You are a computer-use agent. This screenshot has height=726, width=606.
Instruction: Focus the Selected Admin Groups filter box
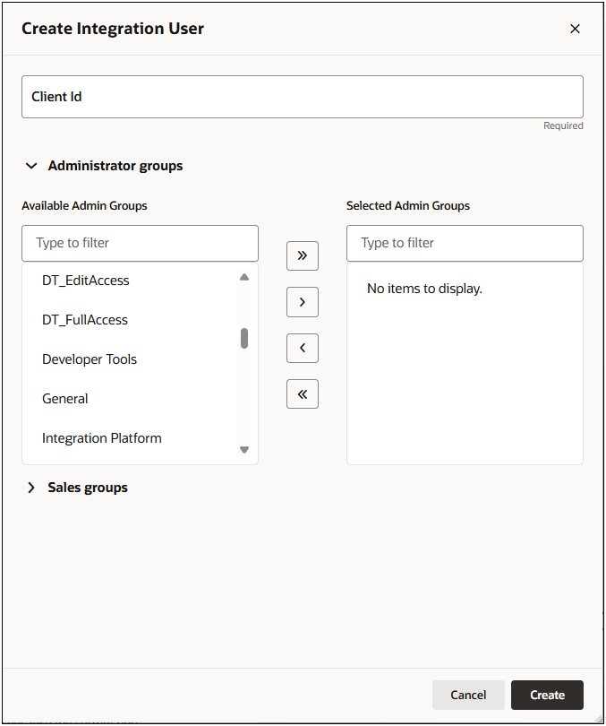[x=465, y=243]
